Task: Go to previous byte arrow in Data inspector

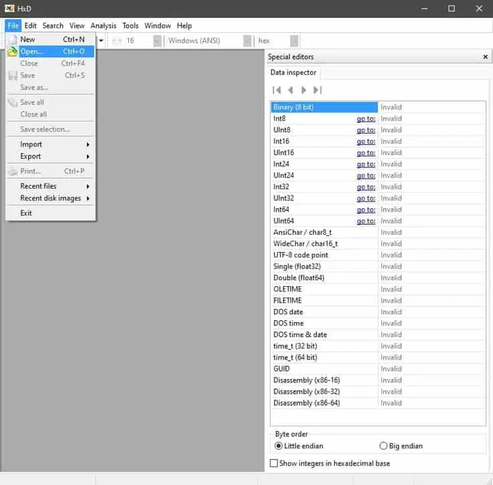Action: pos(291,91)
